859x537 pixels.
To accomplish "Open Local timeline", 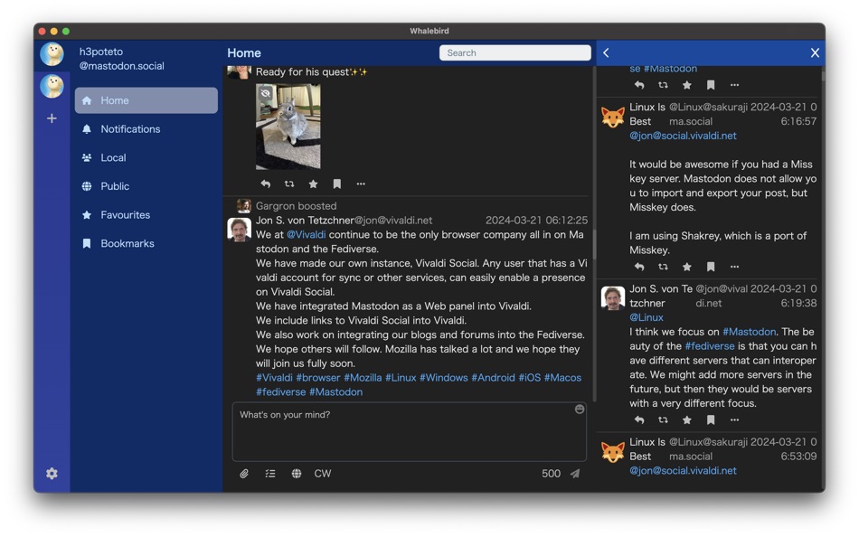I will 146,157.
